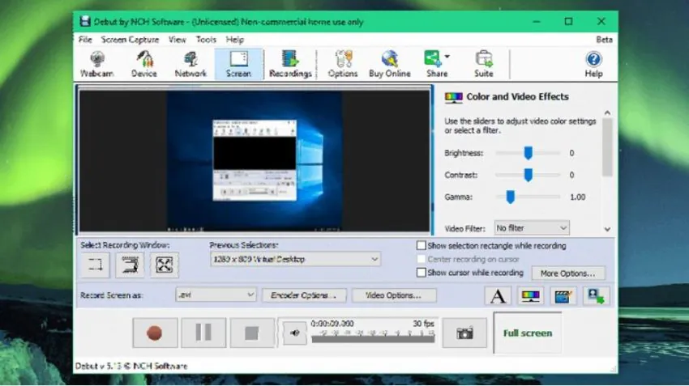Expand the Share dropdown arrow

447,57
